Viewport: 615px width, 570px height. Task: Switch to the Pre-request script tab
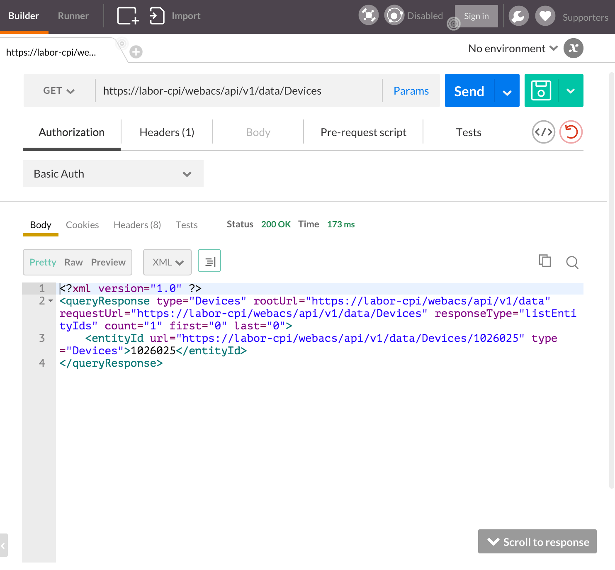coord(363,132)
